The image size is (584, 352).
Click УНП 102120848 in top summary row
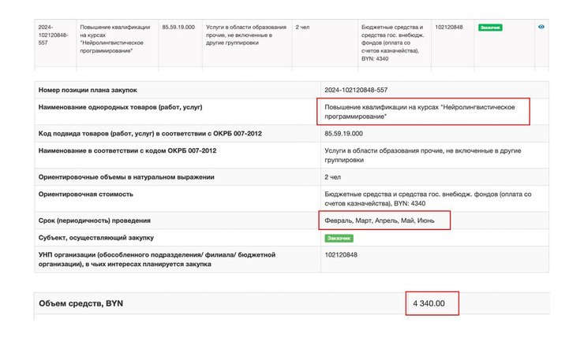(450, 28)
